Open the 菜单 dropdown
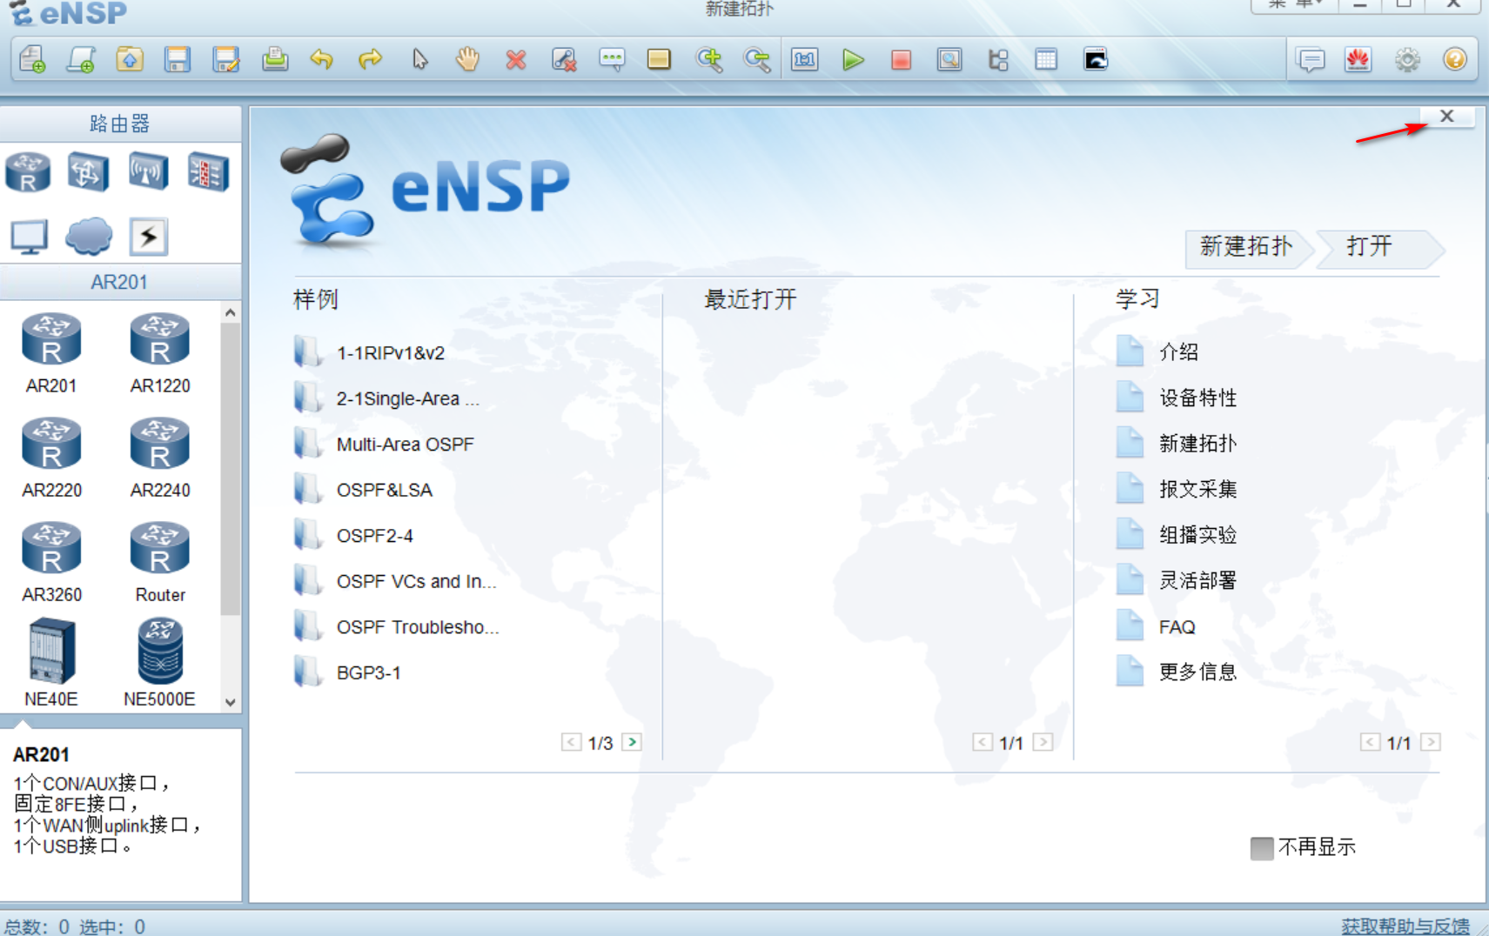The image size is (1489, 936). click(1293, 4)
